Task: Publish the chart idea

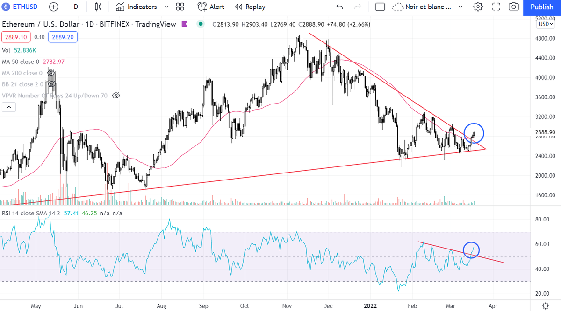Action: 542,7
